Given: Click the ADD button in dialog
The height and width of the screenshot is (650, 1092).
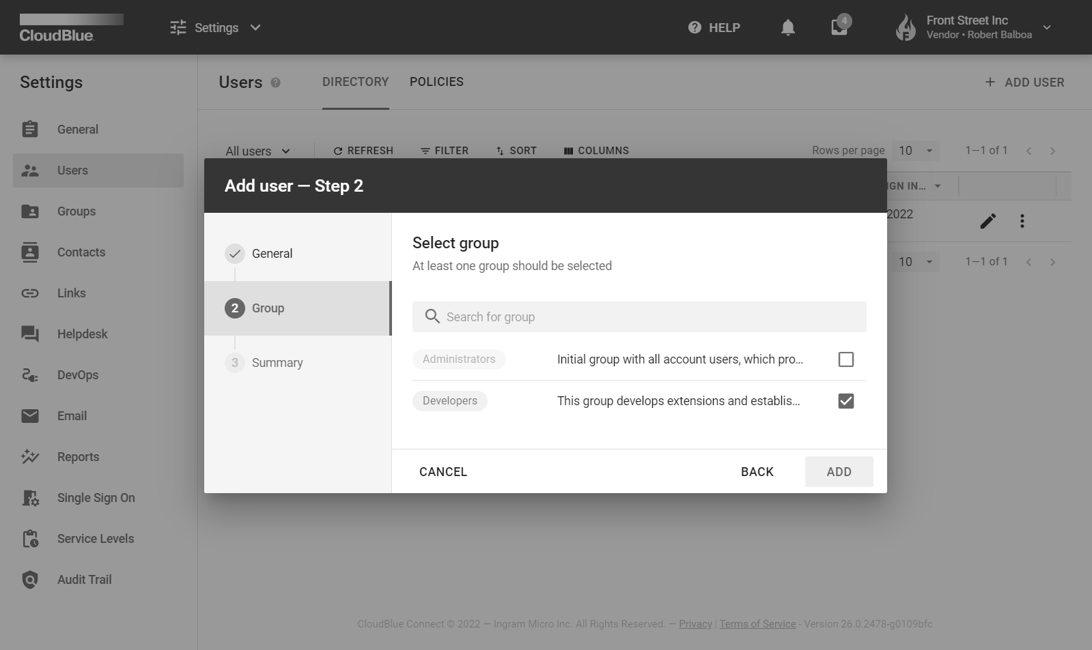Looking at the screenshot, I should click(839, 472).
